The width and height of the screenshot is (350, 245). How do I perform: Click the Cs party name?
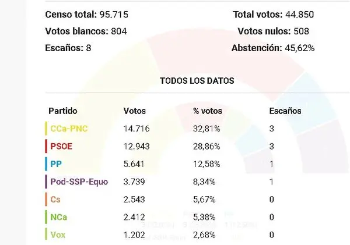(x=55, y=200)
